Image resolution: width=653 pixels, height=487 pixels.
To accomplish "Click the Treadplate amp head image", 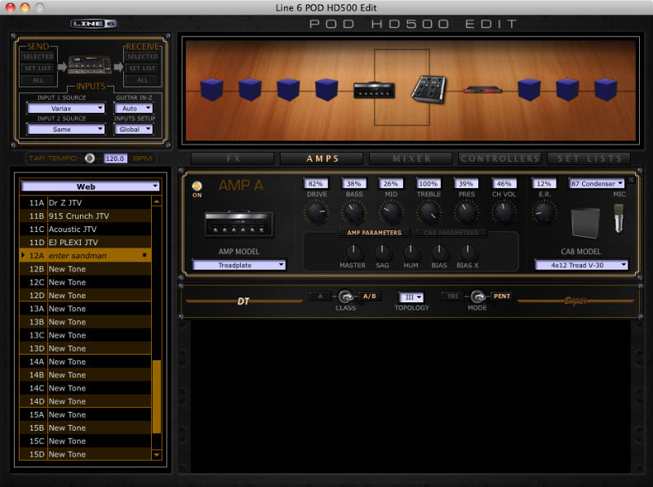I will pos(238,224).
